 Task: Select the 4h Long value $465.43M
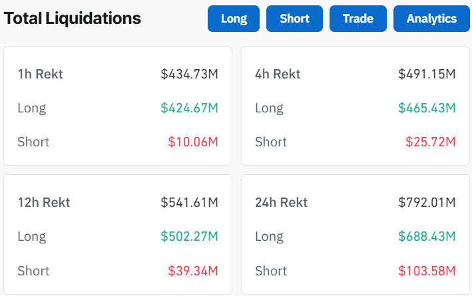(x=427, y=108)
